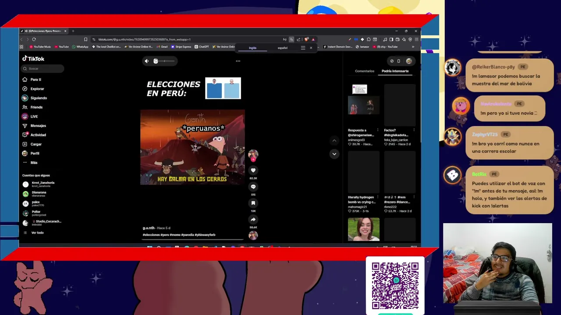Open the #phineasyferb hashtag
Viewport: 561px width, 315px height.
[206, 235]
